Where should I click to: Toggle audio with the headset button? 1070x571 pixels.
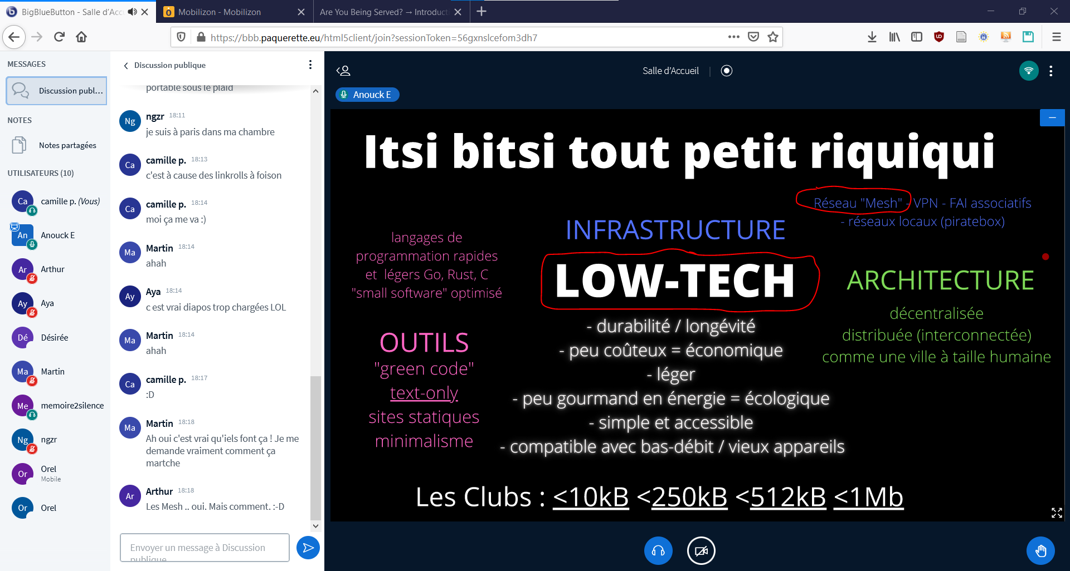tap(658, 550)
